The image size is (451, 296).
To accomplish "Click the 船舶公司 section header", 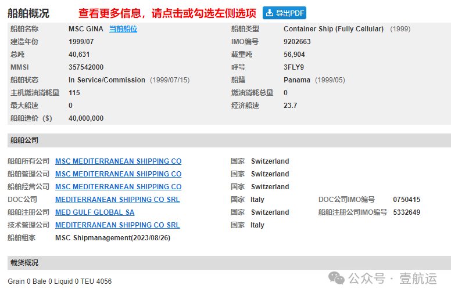I will point(229,140).
